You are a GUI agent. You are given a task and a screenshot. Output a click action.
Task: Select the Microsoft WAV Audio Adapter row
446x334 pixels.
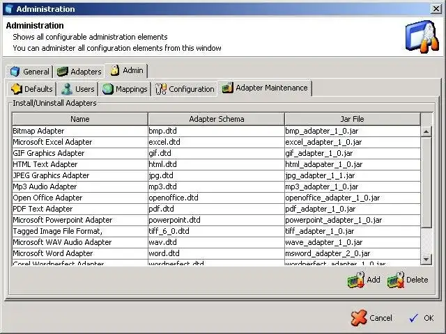tap(216, 242)
